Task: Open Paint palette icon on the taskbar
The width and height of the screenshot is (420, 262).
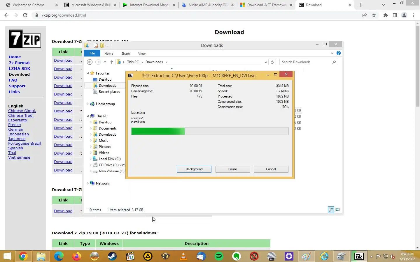Action: coord(306,256)
